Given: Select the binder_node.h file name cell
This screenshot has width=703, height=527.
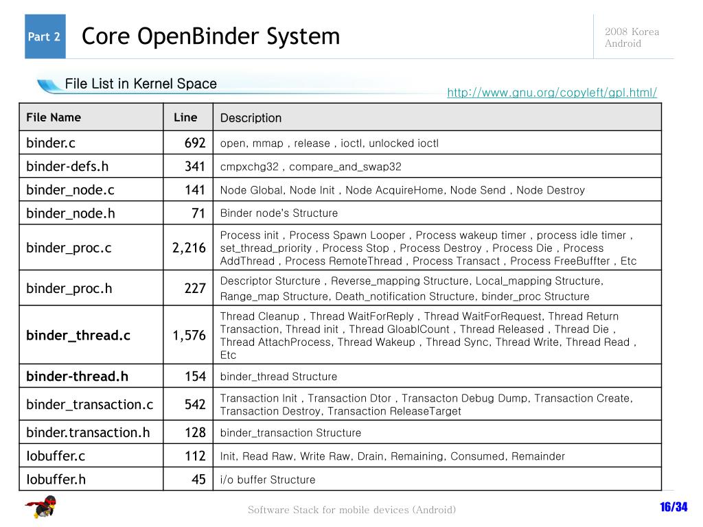Looking at the screenshot, I should (x=91, y=213).
